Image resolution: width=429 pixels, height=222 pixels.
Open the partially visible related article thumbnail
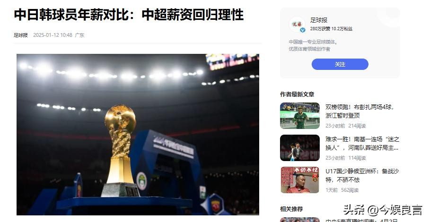tap(300, 220)
